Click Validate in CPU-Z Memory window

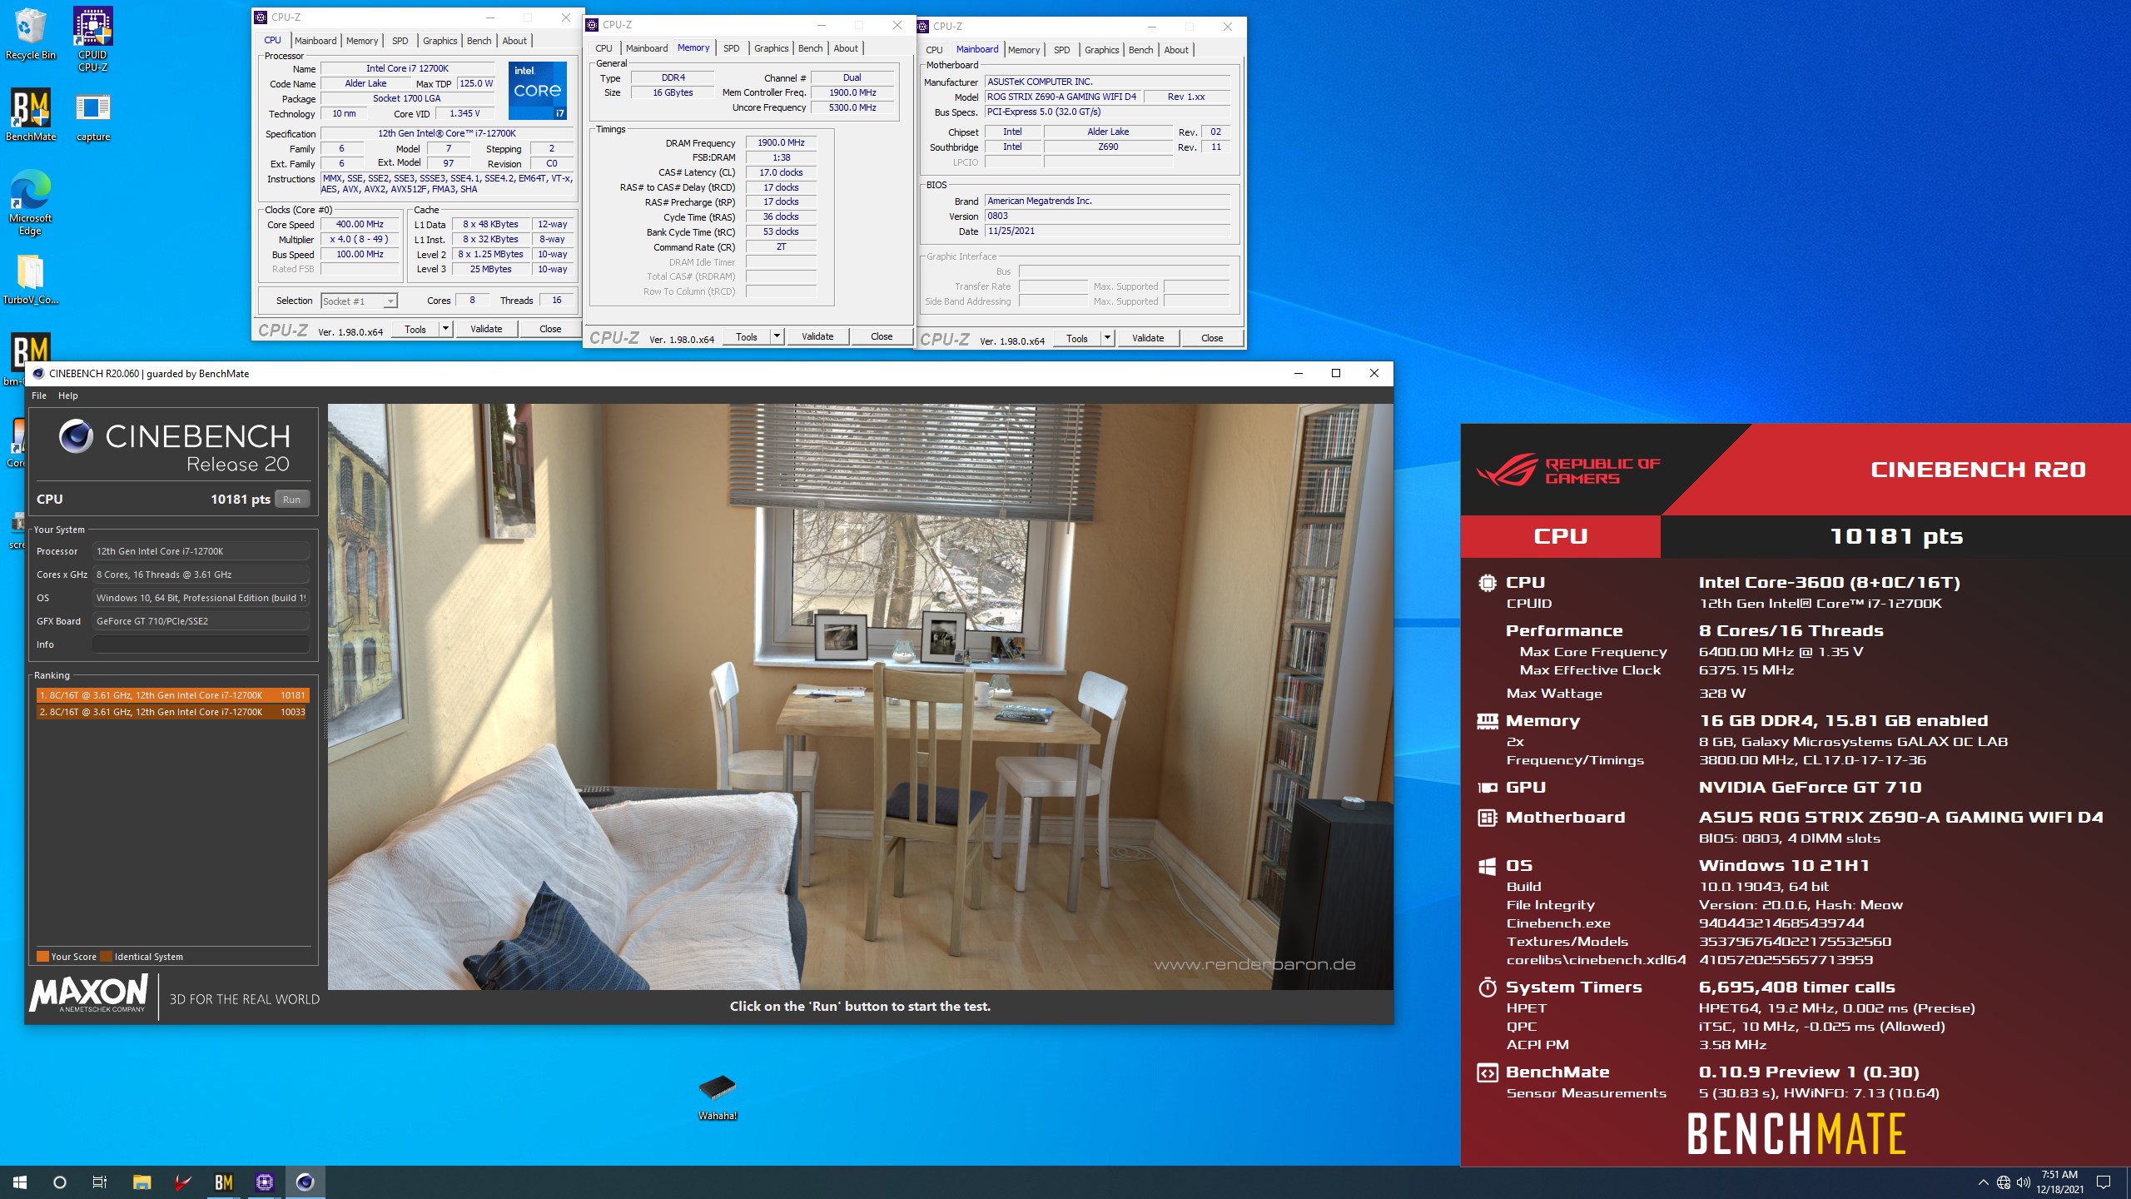pos(817,336)
